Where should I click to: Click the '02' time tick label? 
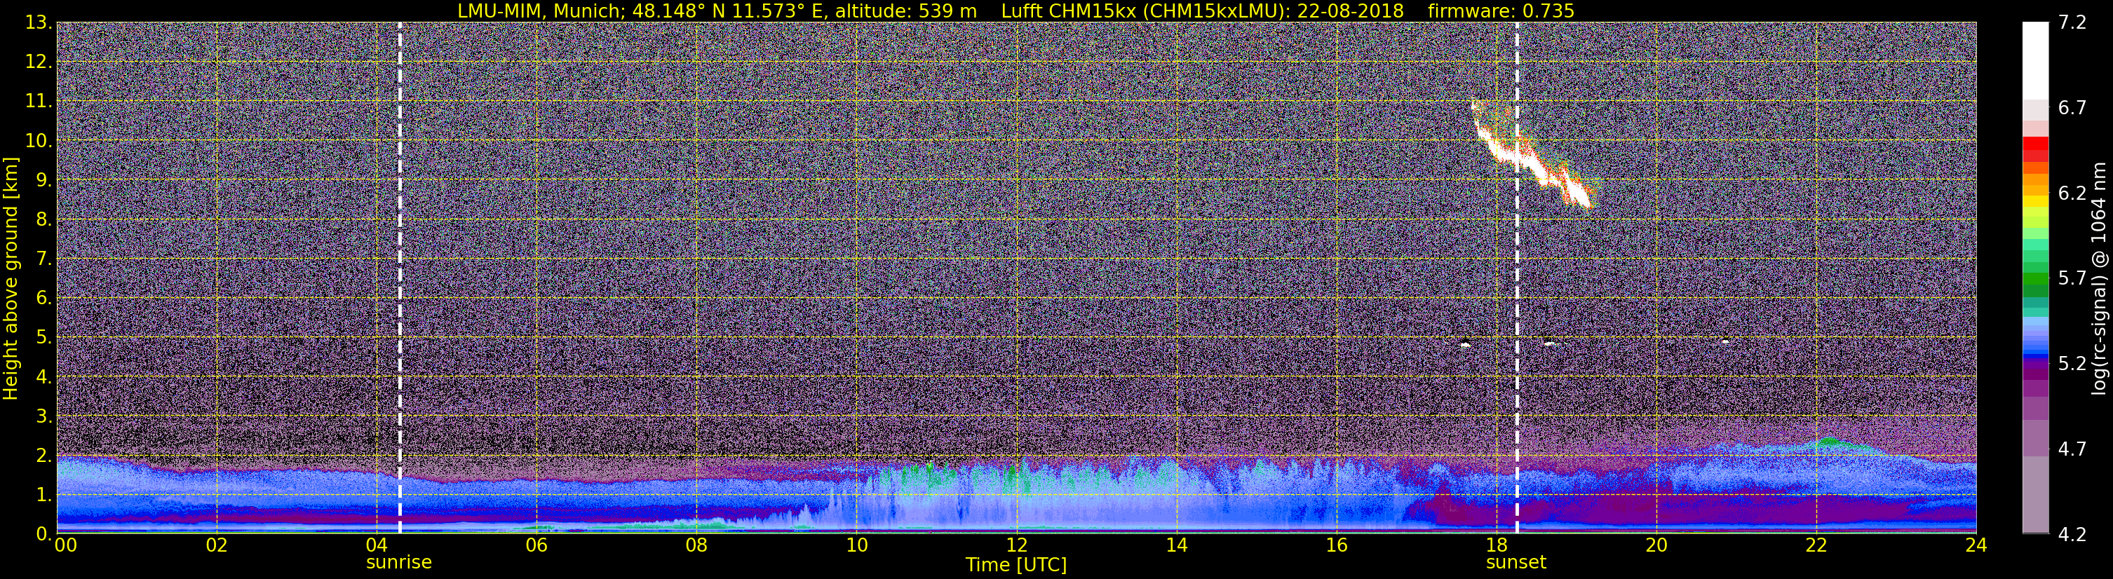tap(216, 545)
